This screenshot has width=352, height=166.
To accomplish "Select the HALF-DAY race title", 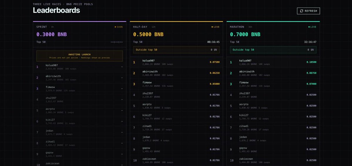I will coord(140,27).
